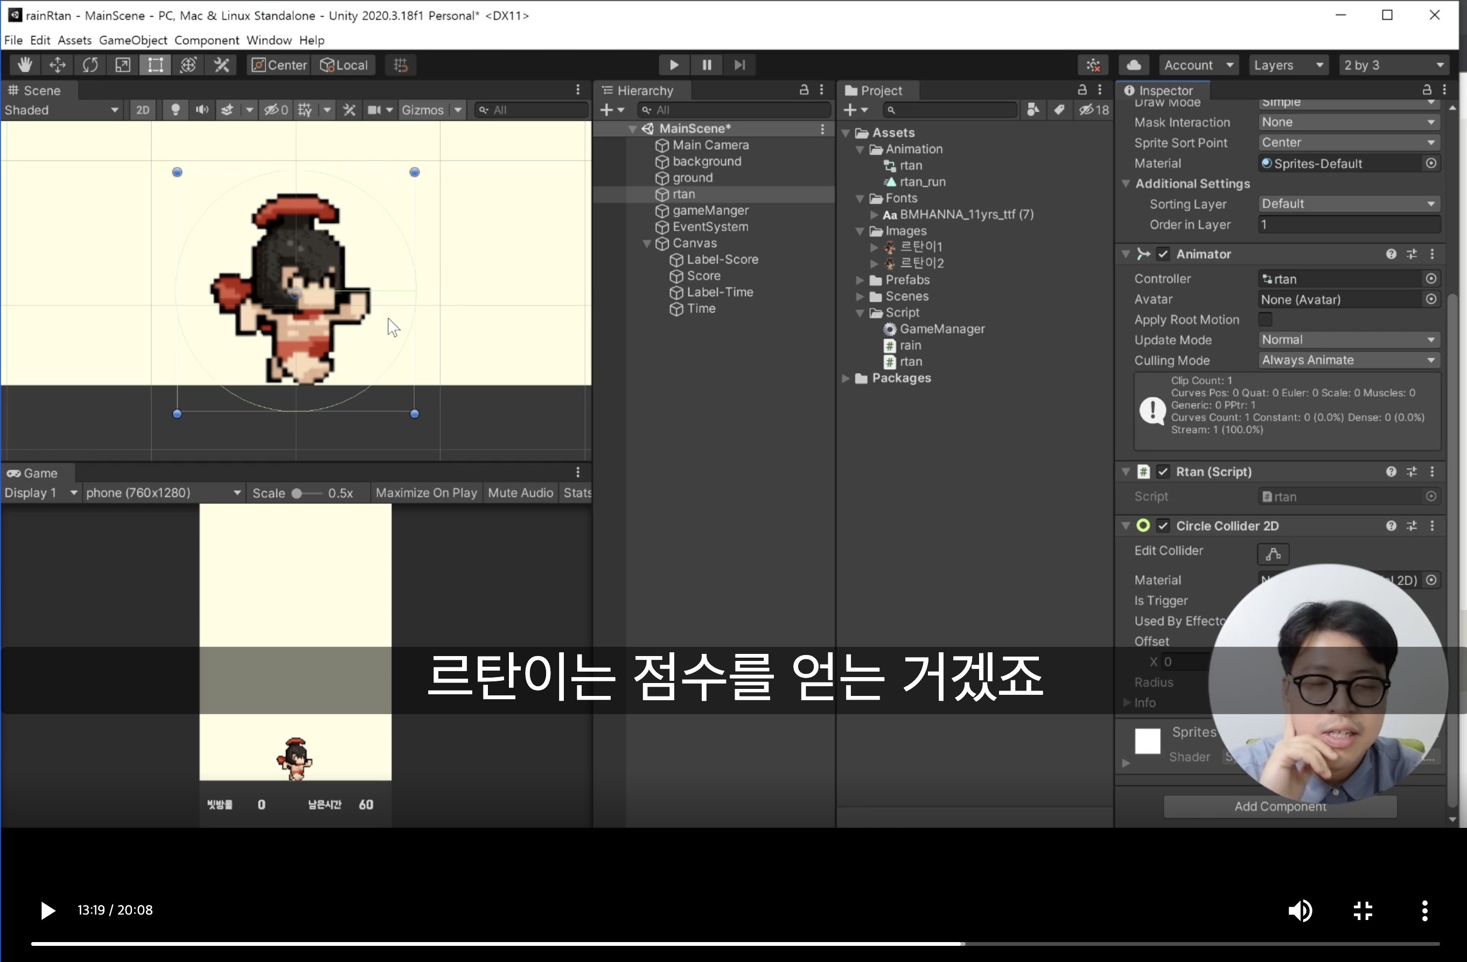Lock the Hierarchy panel
This screenshot has height=962, width=1467.
804,90
